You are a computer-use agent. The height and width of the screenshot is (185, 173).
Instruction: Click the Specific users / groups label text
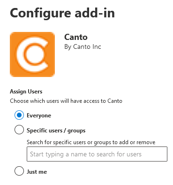56,131
